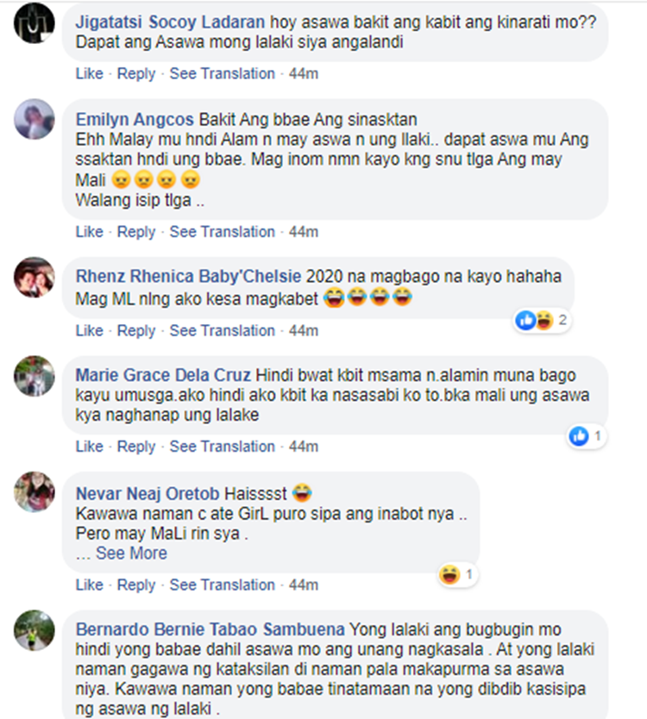Click Emilyn Angcos's avatar

pos(34,119)
